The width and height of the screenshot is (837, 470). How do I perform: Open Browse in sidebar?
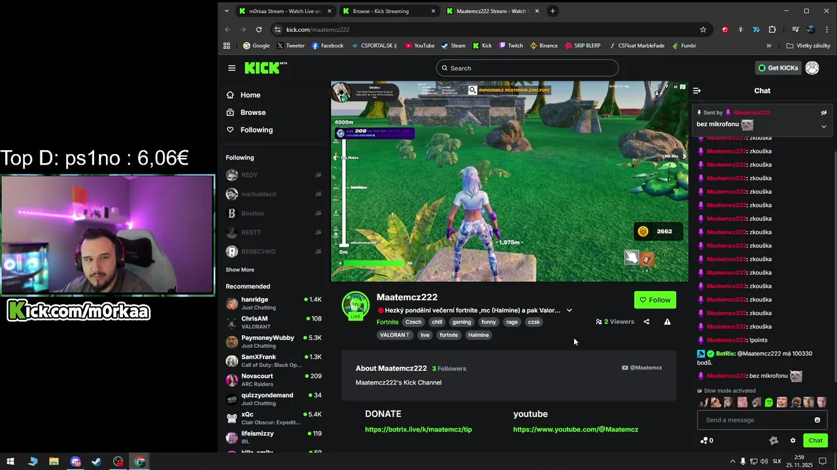click(x=253, y=112)
